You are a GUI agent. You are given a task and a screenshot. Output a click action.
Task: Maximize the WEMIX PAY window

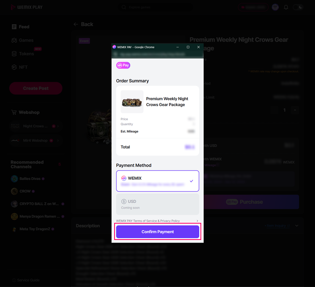188,47
